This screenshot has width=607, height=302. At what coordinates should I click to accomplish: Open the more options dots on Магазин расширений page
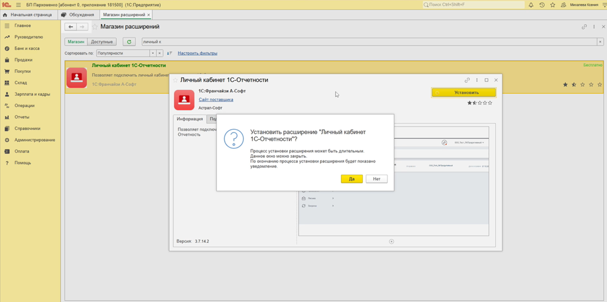tap(594, 27)
